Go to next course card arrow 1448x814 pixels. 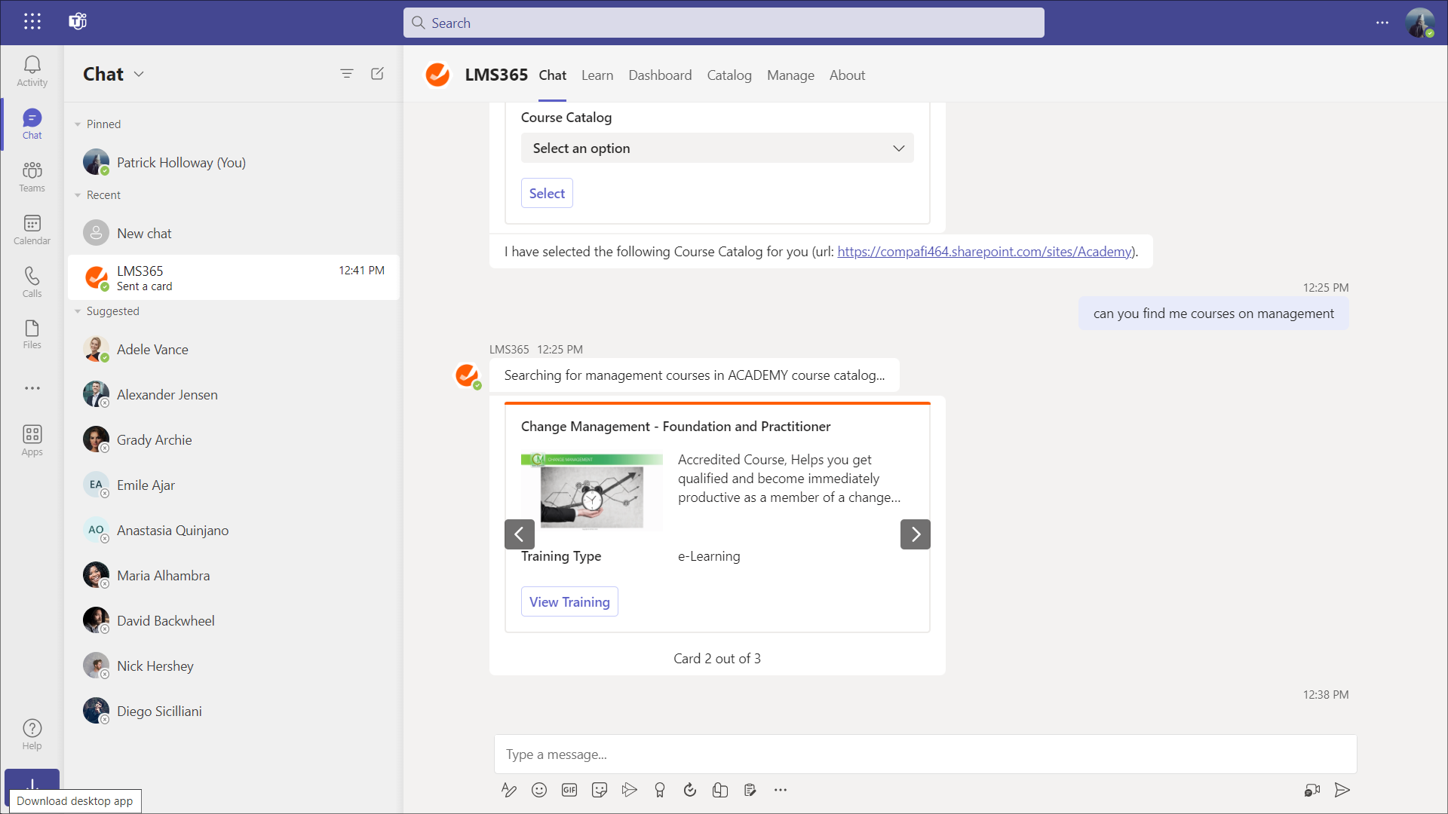915,534
